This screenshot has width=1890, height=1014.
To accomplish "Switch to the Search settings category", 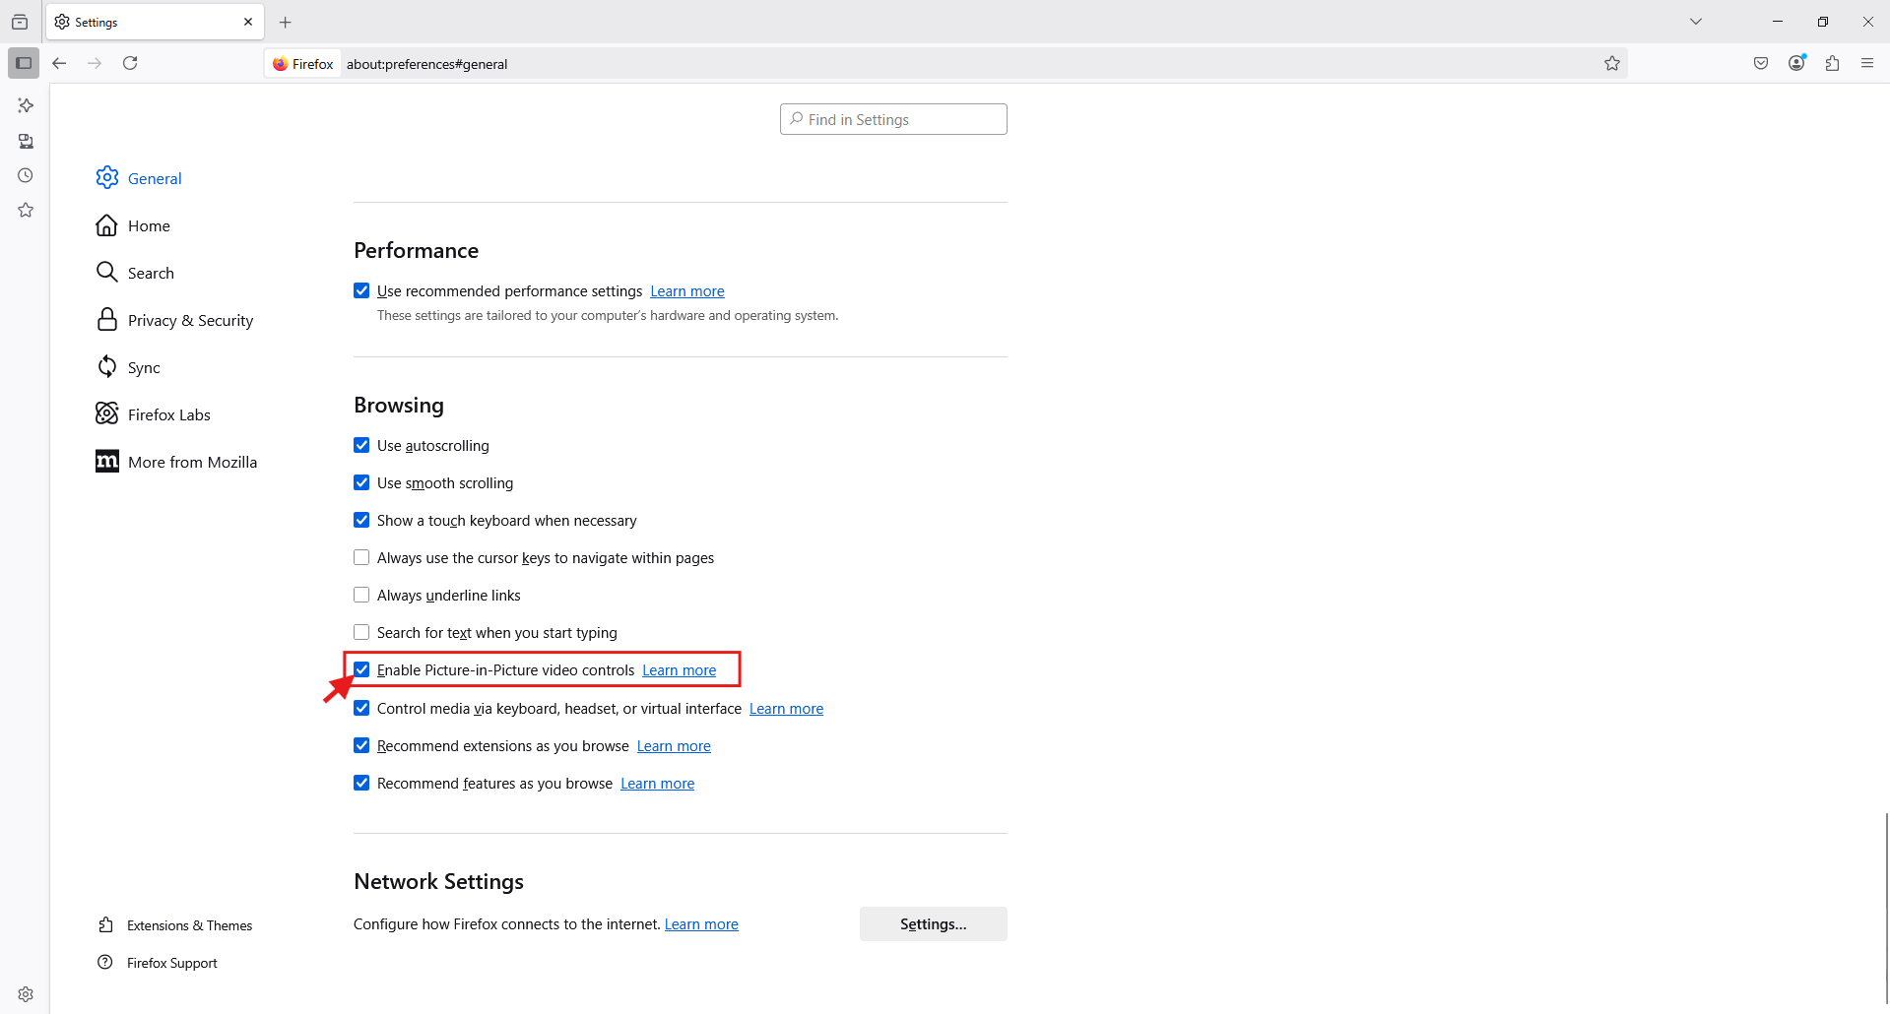I will [x=151, y=273].
